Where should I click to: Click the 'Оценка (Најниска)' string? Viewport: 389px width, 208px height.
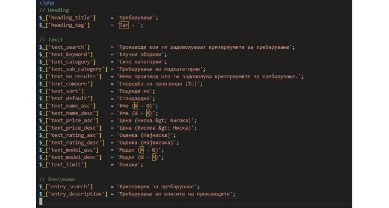[x=145, y=135]
